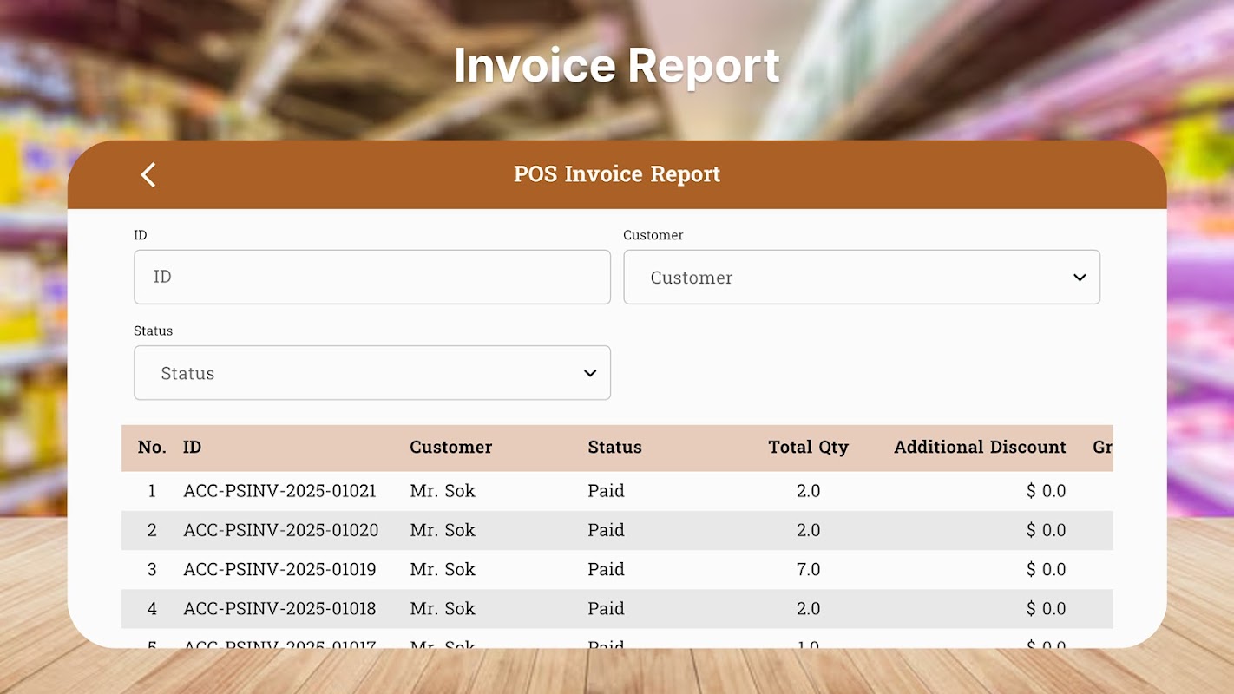The width and height of the screenshot is (1234, 694).
Task: Click the ID column header in table
Action: (192, 448)
